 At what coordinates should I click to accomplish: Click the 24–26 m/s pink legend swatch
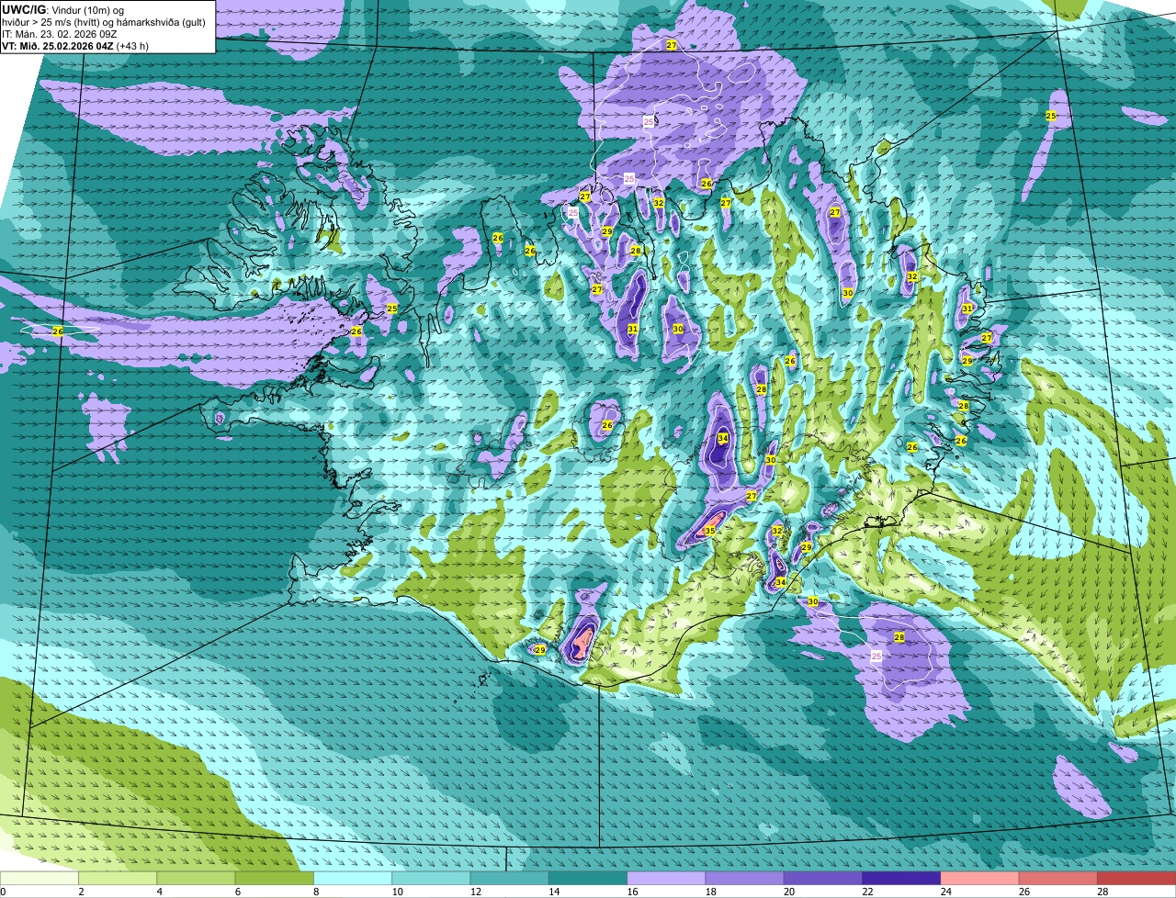click(980, 878)
